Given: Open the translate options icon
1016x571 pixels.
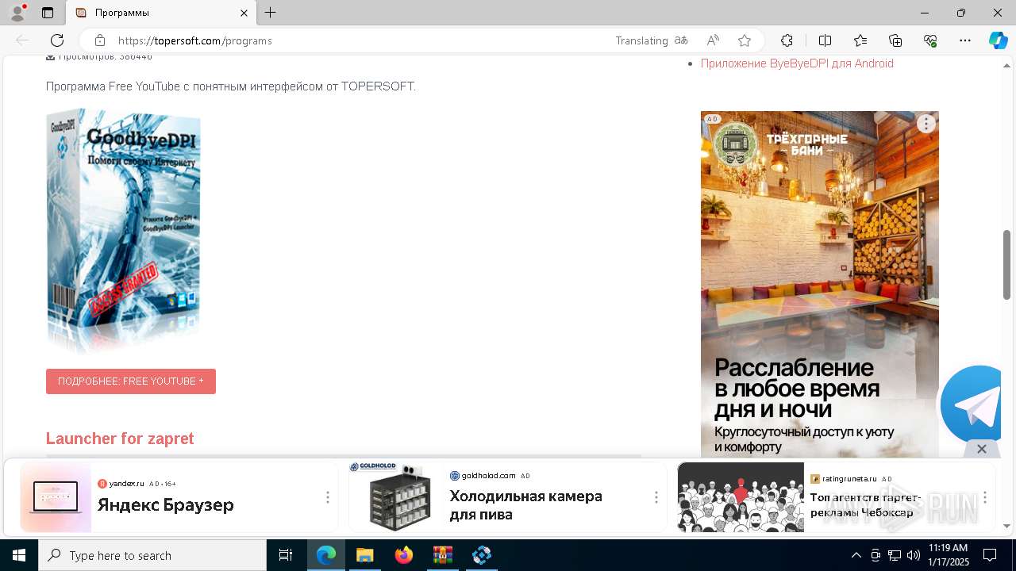Looking at the screenshot, I should point(681,40).
